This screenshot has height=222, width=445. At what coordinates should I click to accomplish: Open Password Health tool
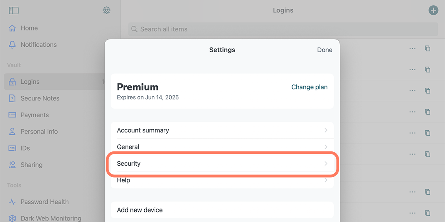pyautogui.click(x=39, y=202)
